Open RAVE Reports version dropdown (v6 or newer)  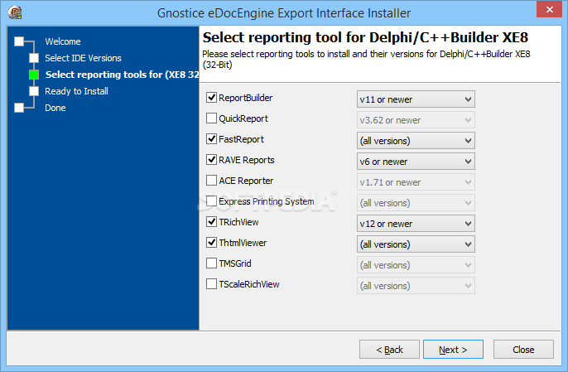click(416, 162)
